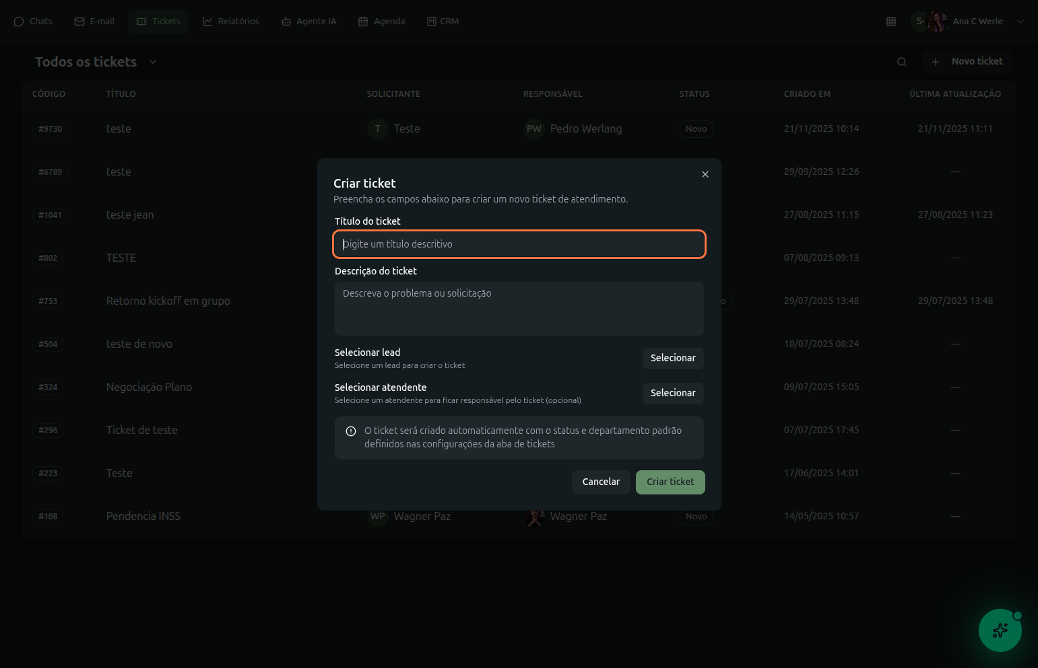Open Selecionar for atendente selection
Image resolution: width=1038 pixels, height=668 pixels.
(x=672, y=393)
